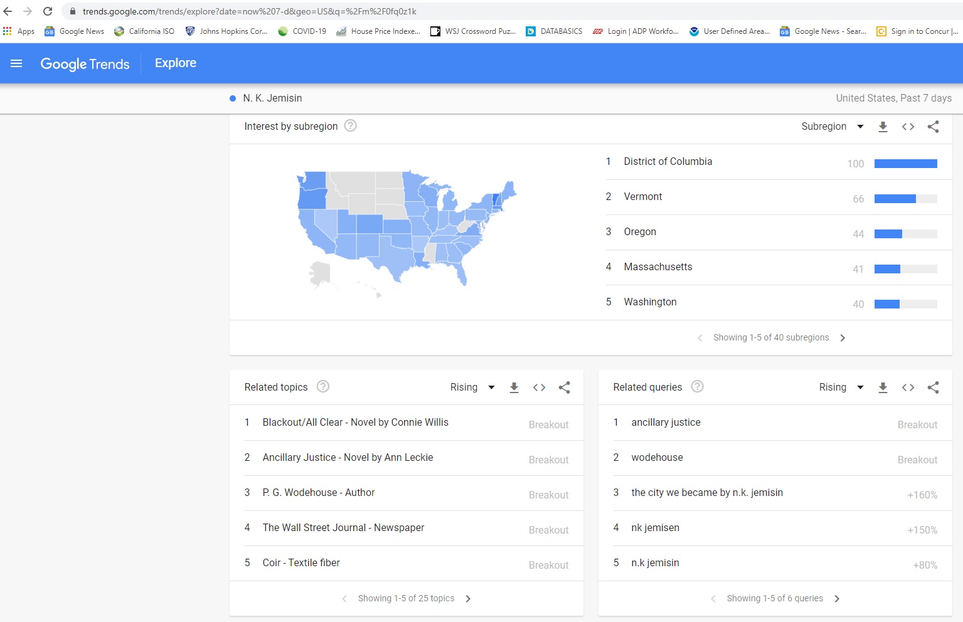Open the COVID-19 bookmark
Screen dimensions: 963x622
coord(302,31)
